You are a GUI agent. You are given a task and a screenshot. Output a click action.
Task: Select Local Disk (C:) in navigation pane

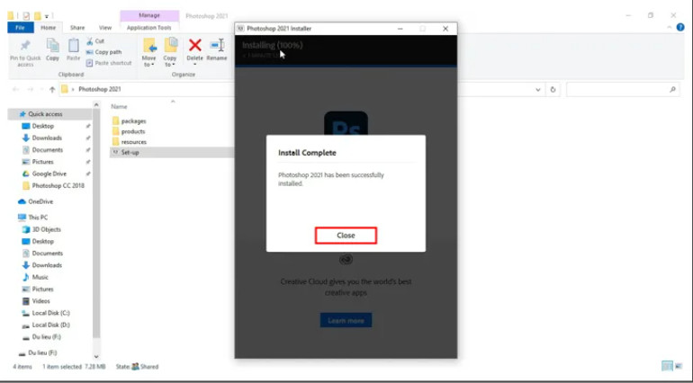[50, 312]
